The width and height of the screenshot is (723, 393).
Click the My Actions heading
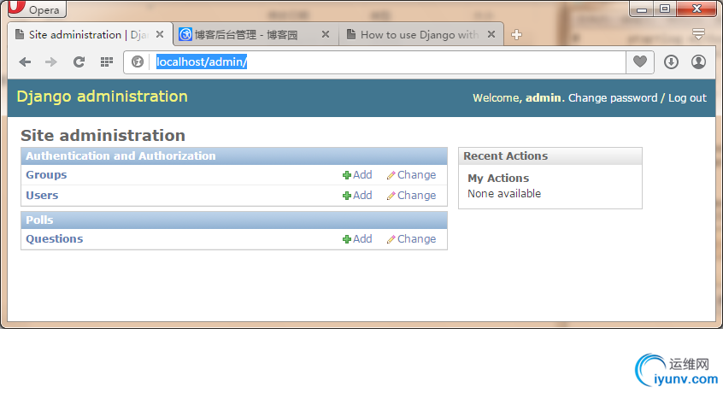(x=498, y=179)
